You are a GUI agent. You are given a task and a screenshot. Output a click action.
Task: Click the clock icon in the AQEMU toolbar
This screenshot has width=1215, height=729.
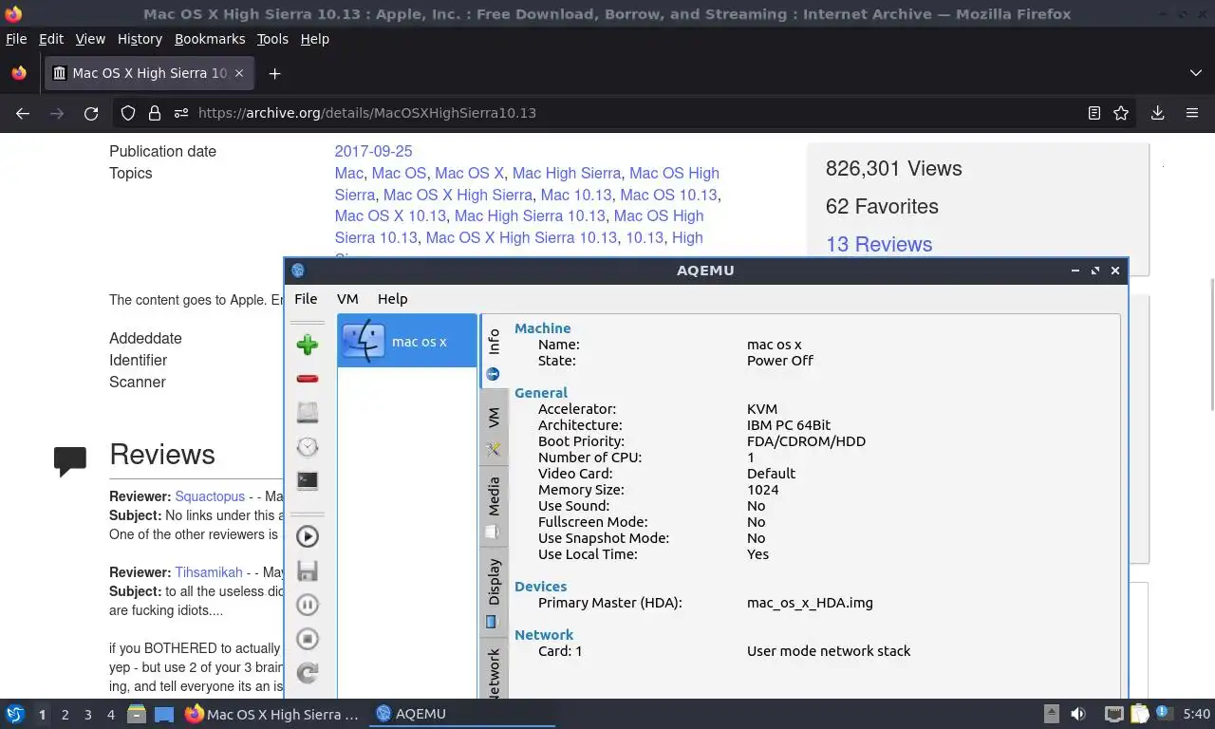point(307,446)
